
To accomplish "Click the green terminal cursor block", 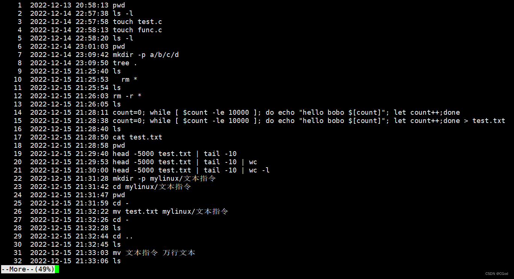I will tap(57, 269).
